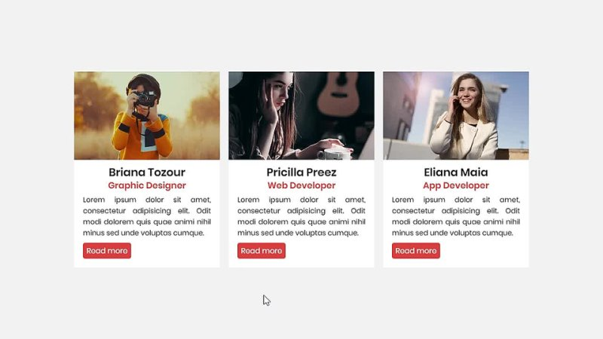Select the Pricilla Preez name heading
The image size is (603, 339).
click(x=301, y=173)
